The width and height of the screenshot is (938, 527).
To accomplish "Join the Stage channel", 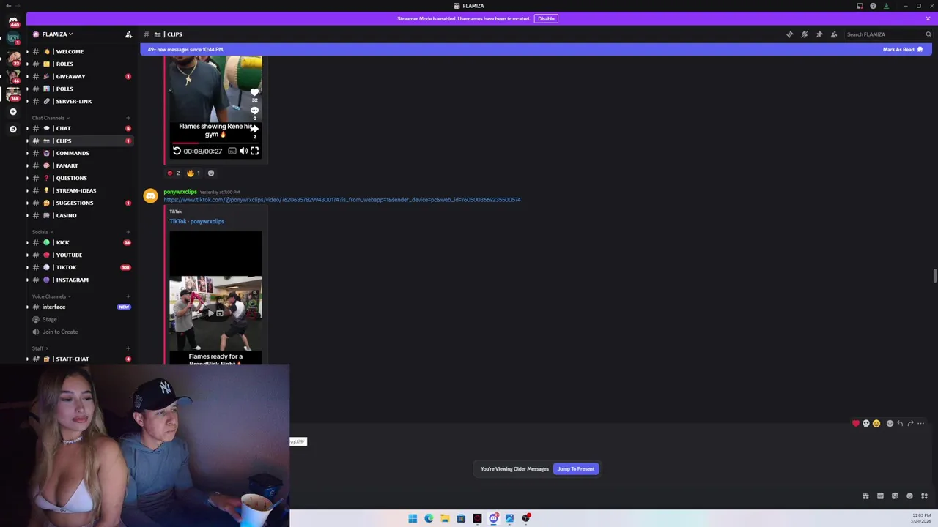I will point(81,319).
